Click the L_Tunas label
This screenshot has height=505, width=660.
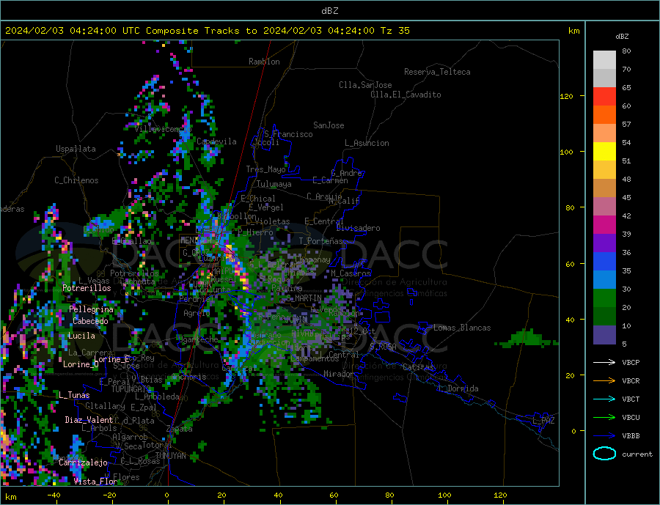[74, 395]
